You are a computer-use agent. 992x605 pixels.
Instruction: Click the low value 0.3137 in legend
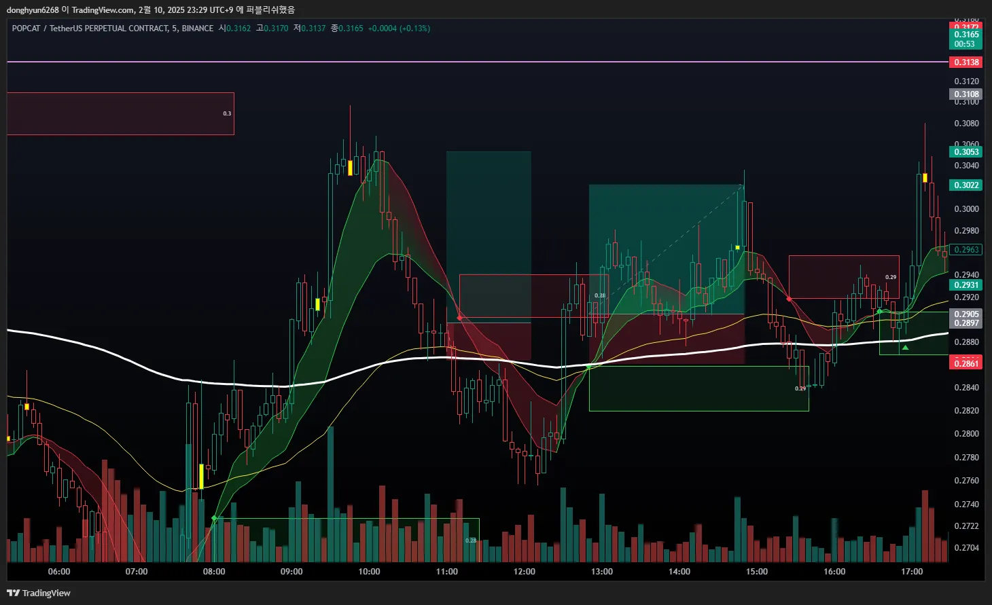[313, 29]
